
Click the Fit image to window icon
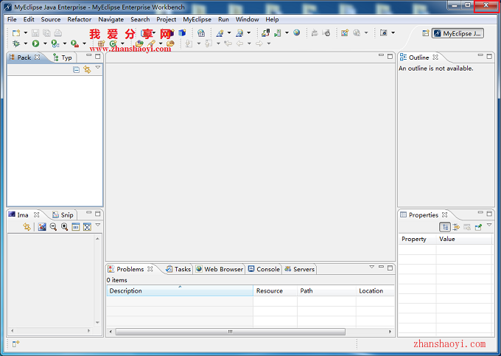pyautogui.click(x=87, y=227)
